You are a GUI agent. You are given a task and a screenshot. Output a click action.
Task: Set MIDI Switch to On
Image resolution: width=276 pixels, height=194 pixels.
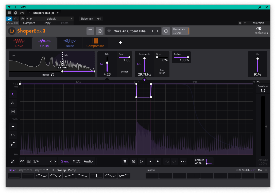point(260,170)
